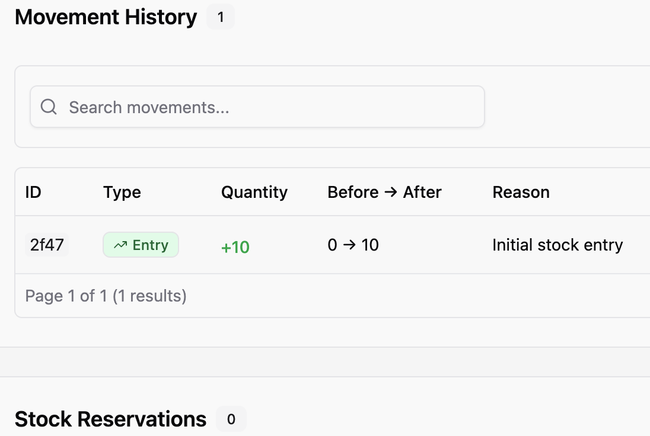Click the Movement History count badge

click(x=221, y=17)
